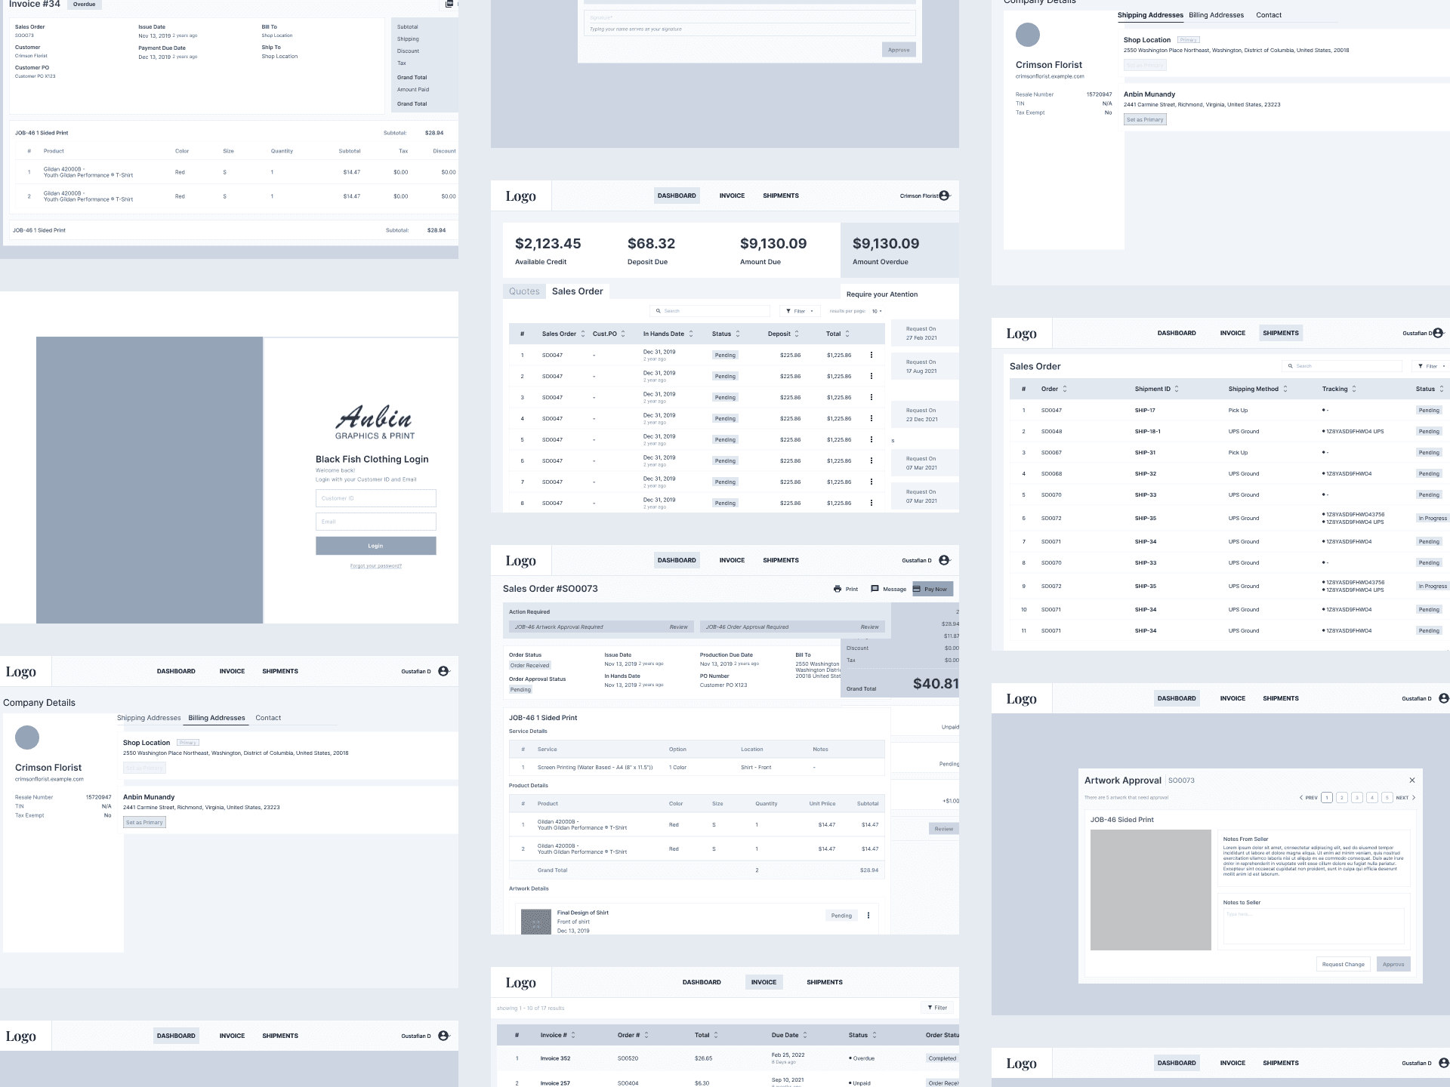
Task: Review the JOB-46 Order Approval Required item
Action: pos(869,627)
